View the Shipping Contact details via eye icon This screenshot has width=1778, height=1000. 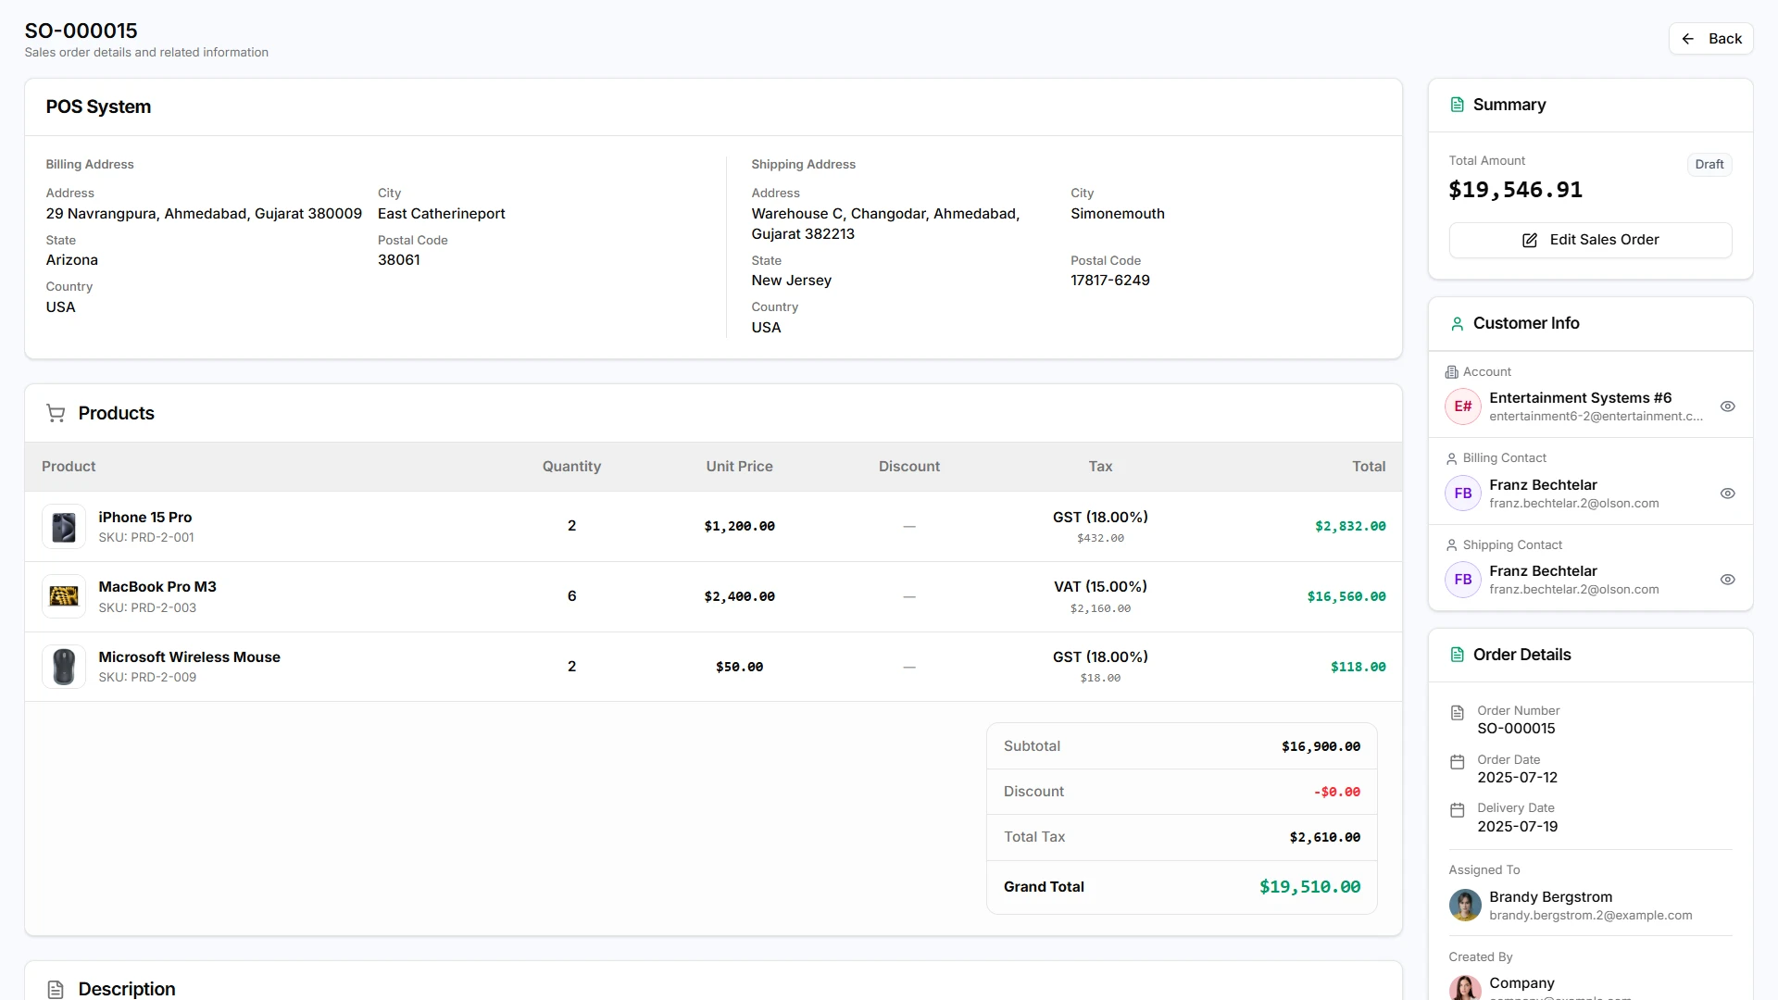point(1727,580)
